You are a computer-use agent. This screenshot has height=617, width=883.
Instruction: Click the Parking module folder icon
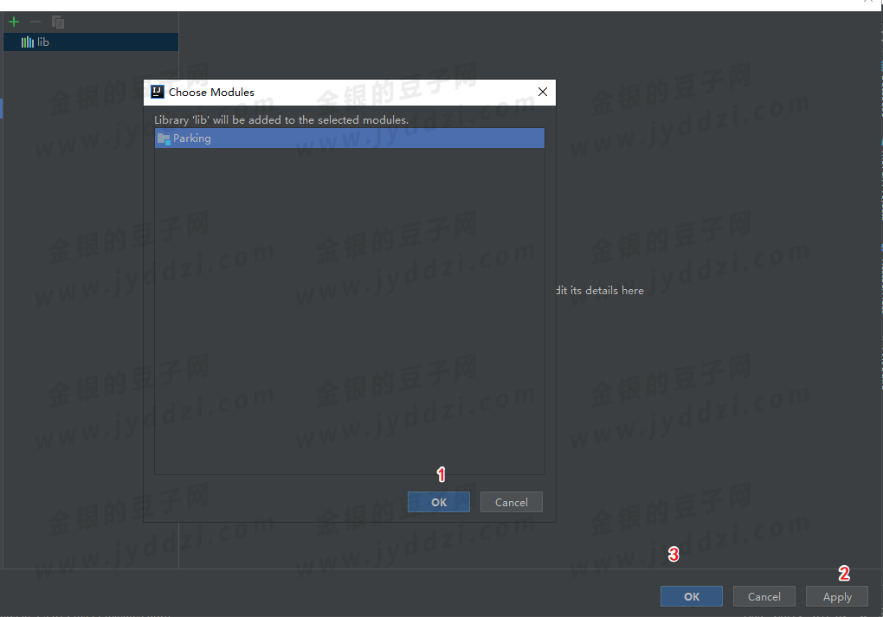pos(164,138)
